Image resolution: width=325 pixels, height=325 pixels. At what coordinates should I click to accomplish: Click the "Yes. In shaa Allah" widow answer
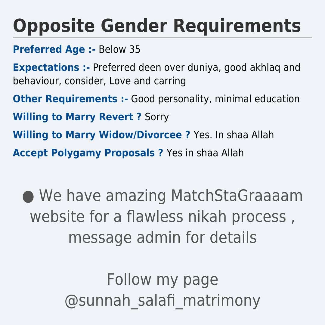[x=234, y=135]
